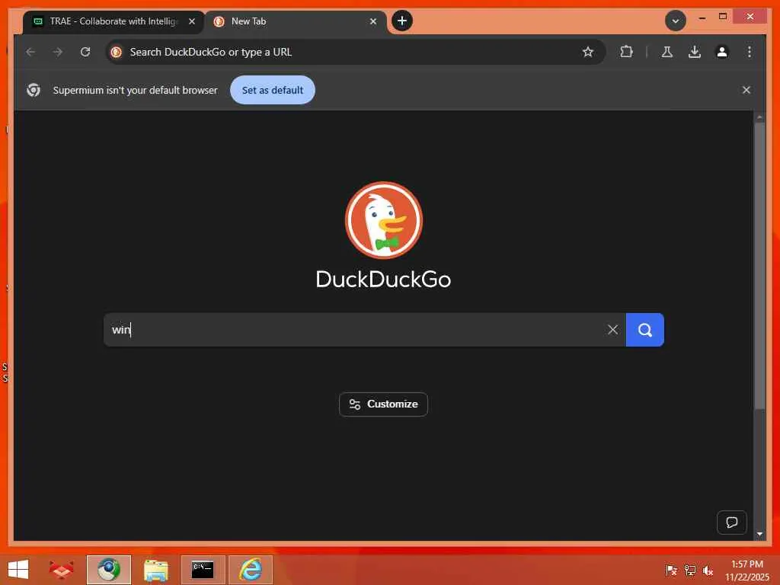Reload the current page
Image resolution: width=780 pixels, height=585 pixels.
click(85, 53)
